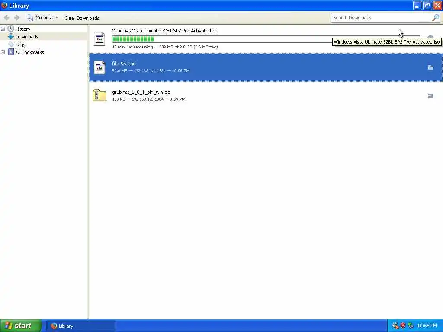Click the '139 KB' details of grubinst zip
This screenshot has height=332, width=443.
[149, 99]
